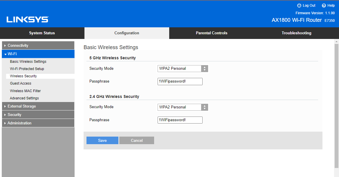Open 5 GHz Security Mode dropdown
The image size is (339, 177).
(x=183, y=69)
